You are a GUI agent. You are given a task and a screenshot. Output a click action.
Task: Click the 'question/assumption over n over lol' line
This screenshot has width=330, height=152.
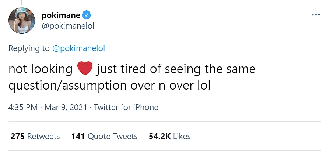(109, 86)
